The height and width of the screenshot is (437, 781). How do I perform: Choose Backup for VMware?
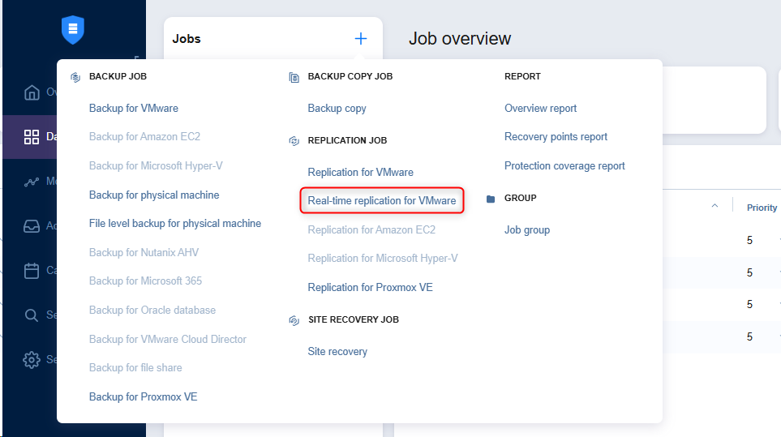click(134, 108)
